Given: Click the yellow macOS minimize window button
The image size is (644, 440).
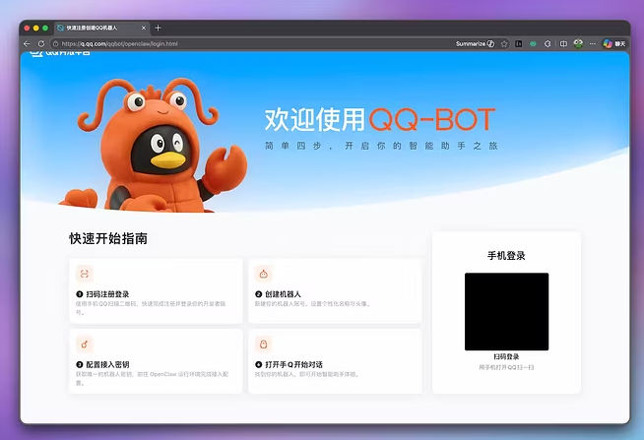Looking at the screenshot, I should [x=36, y=28].
